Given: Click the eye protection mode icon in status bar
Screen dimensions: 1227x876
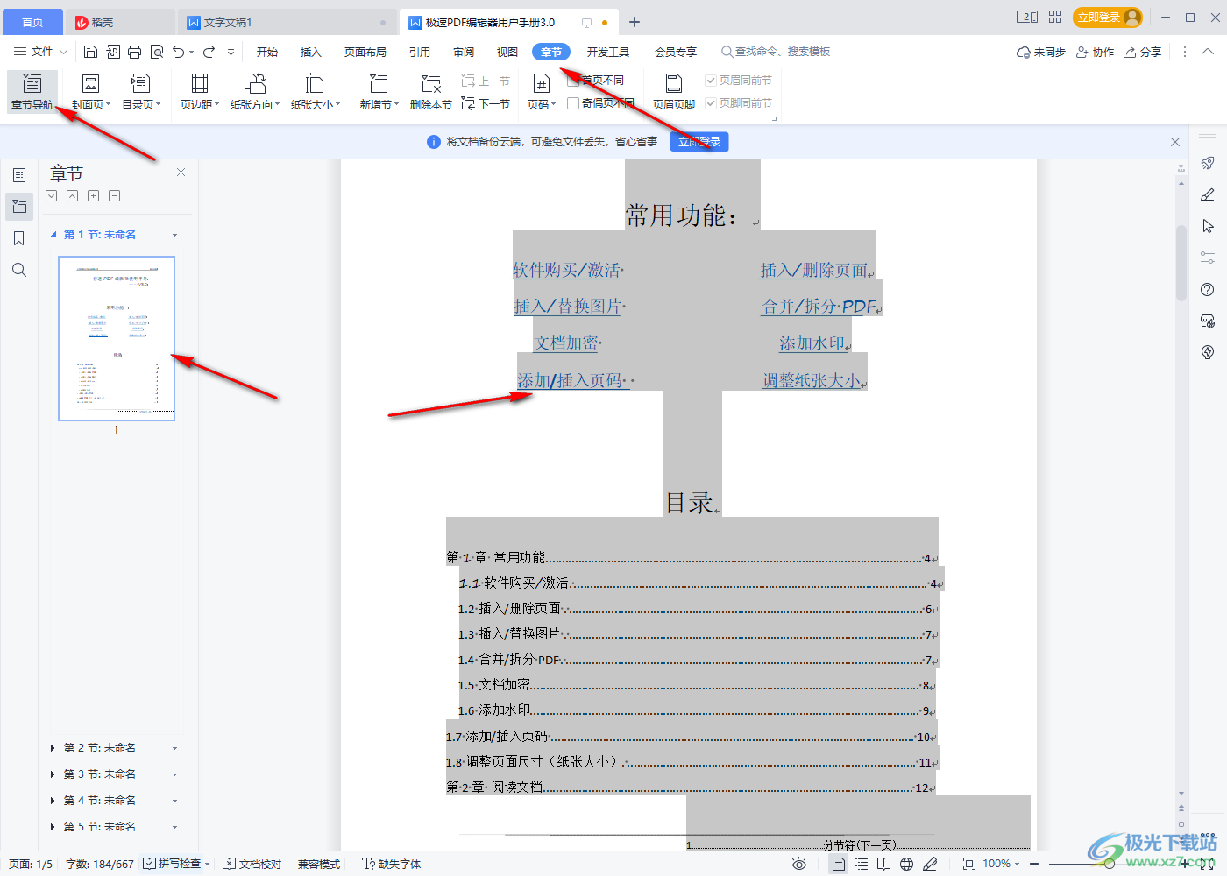Looking at the screenshot, I should click(x=798, y=864).
